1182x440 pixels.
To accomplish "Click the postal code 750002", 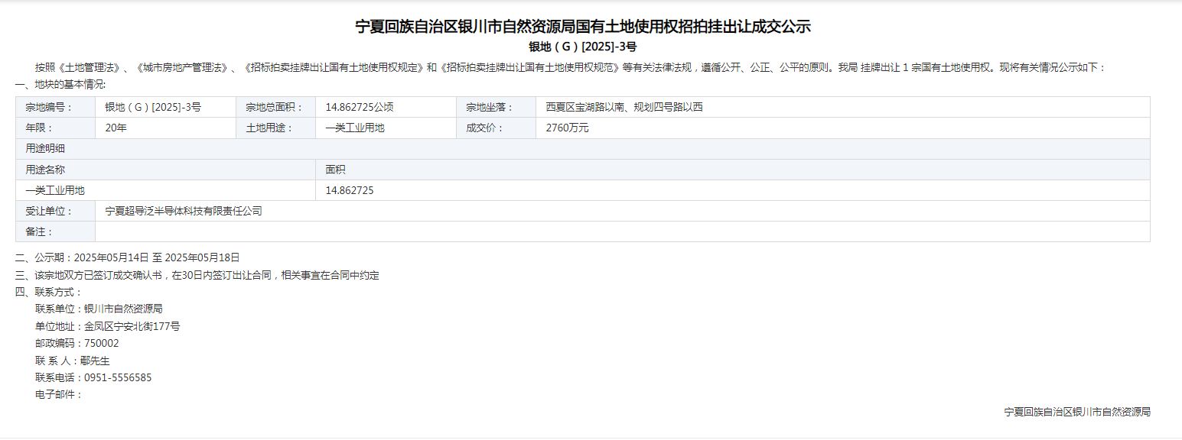I will [x=102, y=343].
